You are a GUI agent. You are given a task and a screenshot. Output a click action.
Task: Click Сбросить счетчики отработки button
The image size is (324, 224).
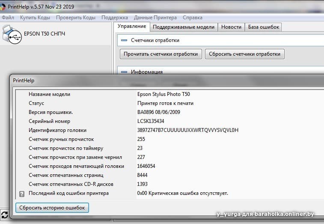coord(245,54)
